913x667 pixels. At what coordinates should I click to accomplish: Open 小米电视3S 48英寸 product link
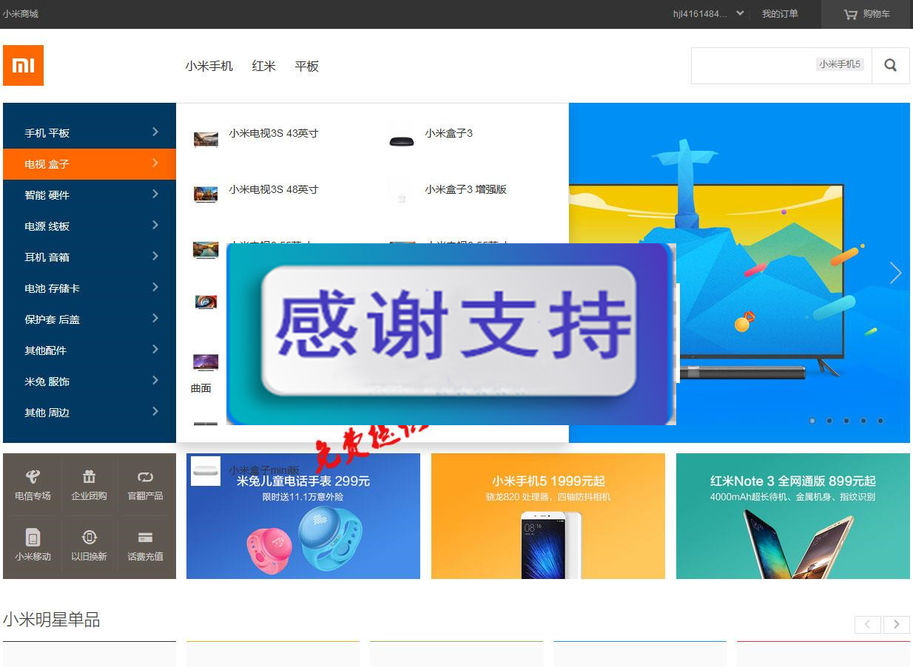[273, 189]
